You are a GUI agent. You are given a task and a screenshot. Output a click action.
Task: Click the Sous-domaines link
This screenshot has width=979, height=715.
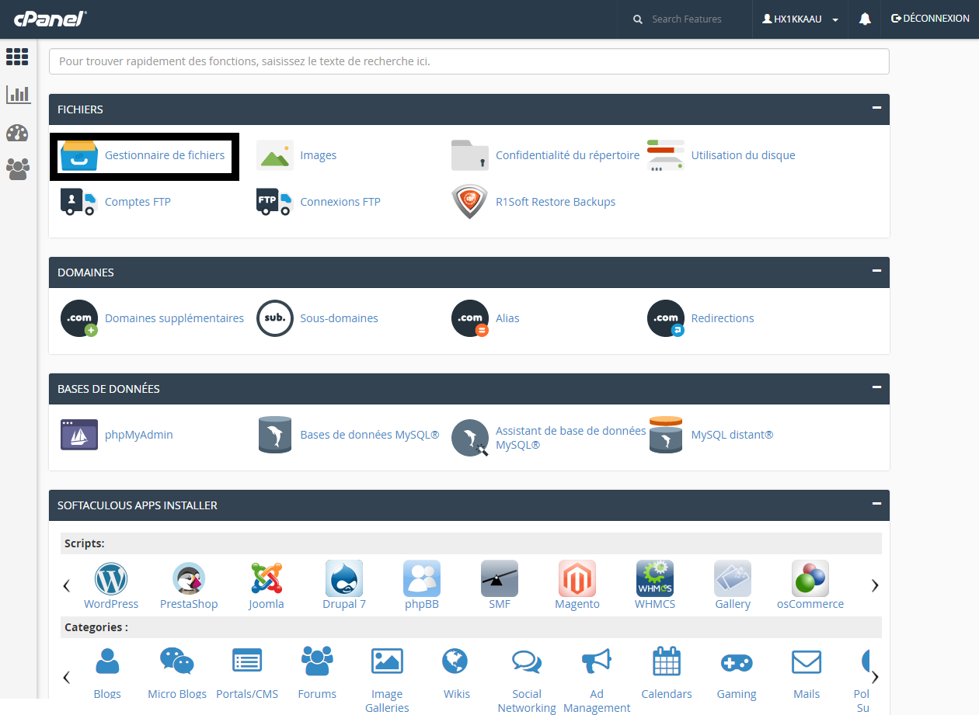click(339, 318)
